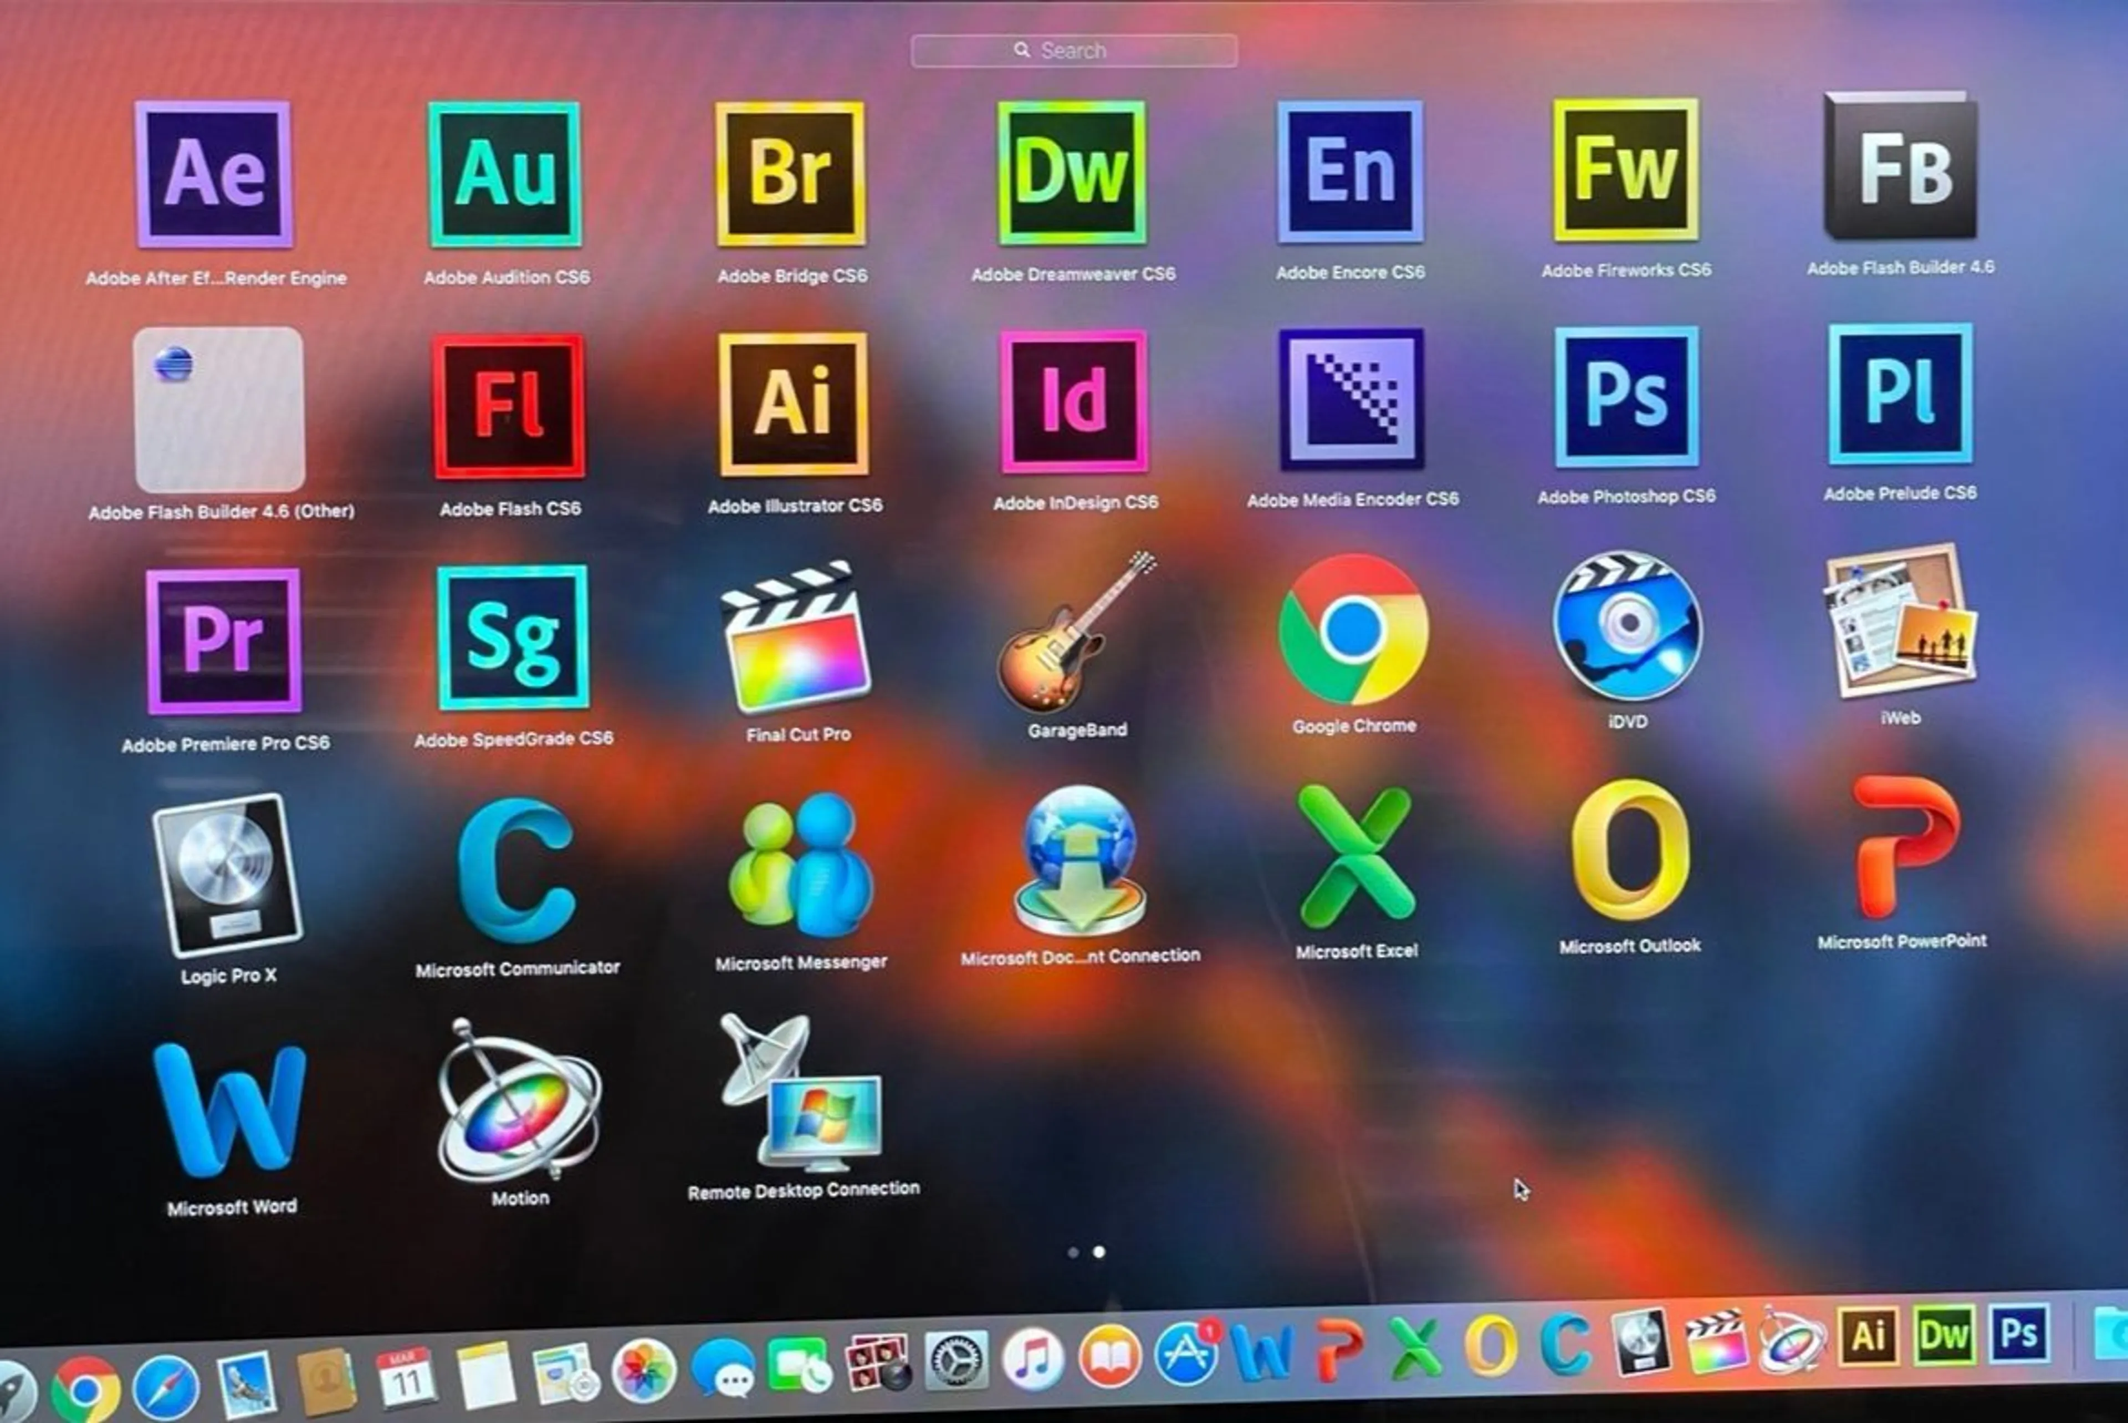Click Google Chrome in the Dock
This screenshot has width=2128, height=1423.
(85, 1389)
